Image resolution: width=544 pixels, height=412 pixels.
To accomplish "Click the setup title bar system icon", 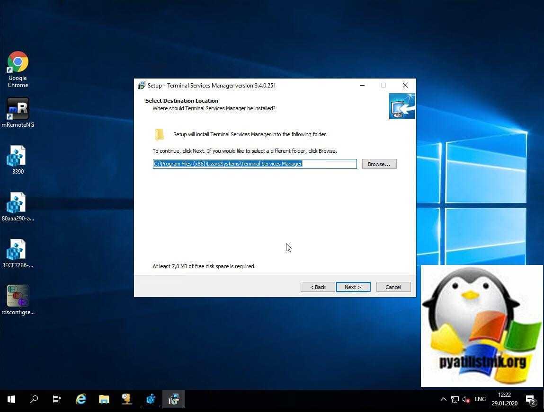I will point(142,85).
